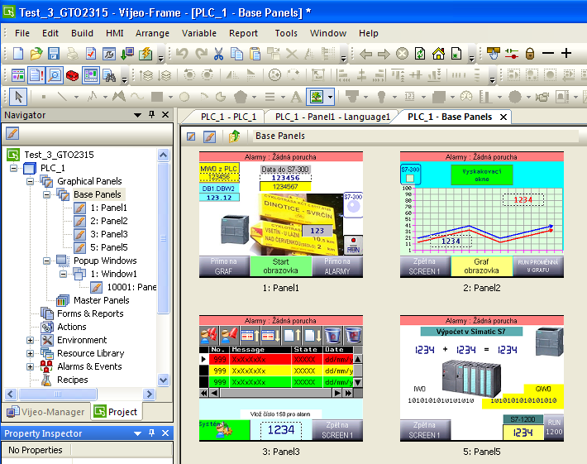Viewport: 587px width, 464px height.
Task: Switch to PLC_1 - PLC_1 tab
Action: pos(228,117)
